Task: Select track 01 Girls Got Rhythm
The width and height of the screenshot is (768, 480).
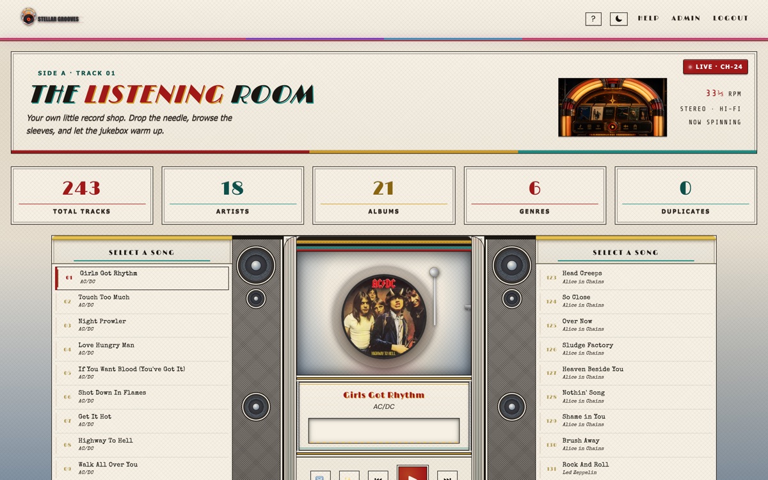Action: (x=142, y=278)
